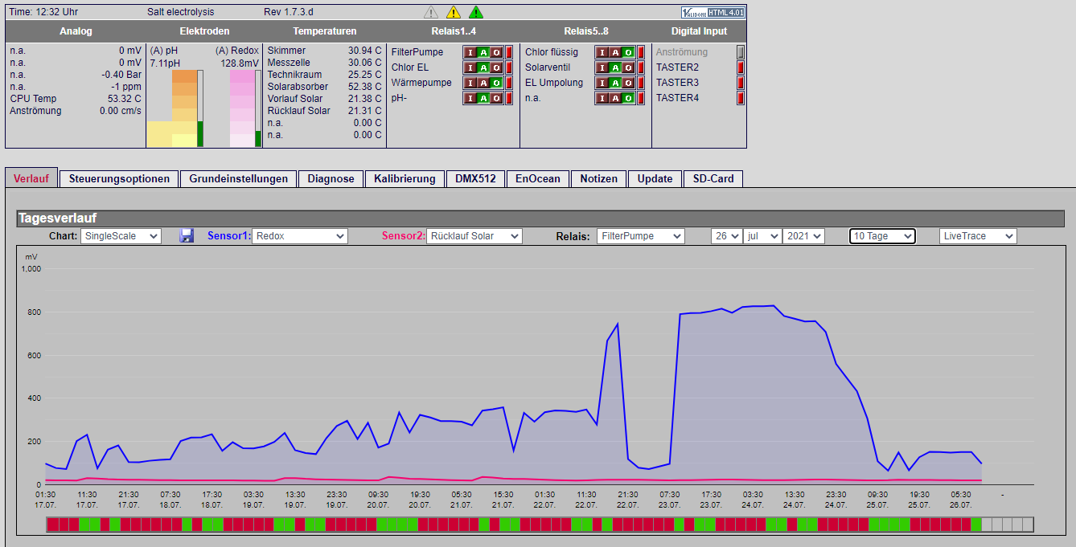Click the CPU Temp value 53.32 C
Viewport: 1076px width, 547px height.
pos(125,99)
